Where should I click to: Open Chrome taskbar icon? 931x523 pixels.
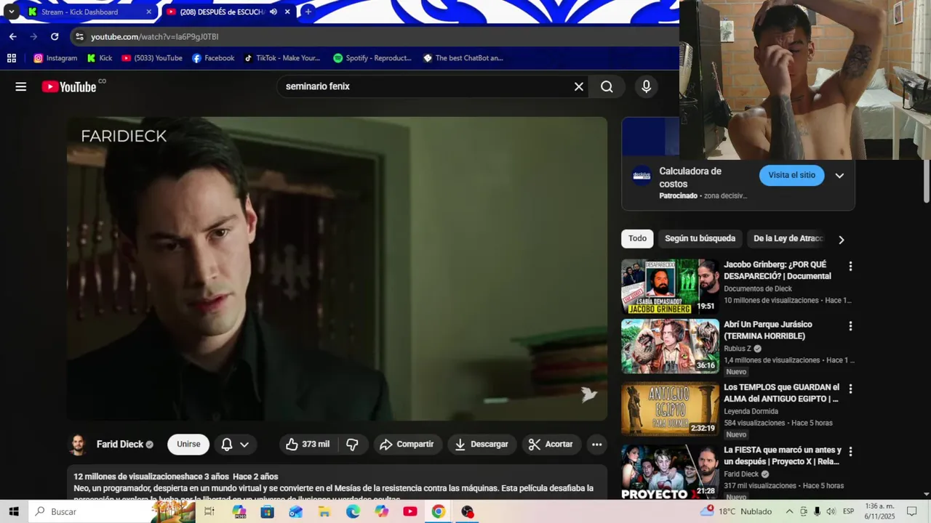(x=439, y=511)
